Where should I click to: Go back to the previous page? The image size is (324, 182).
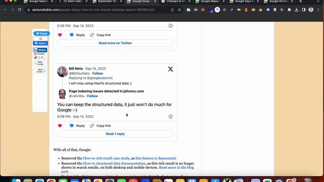click(x=5, y=10)
